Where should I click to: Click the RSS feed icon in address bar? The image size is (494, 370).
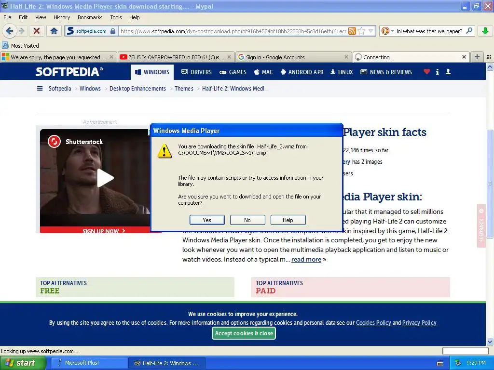(x=352, y=31)
